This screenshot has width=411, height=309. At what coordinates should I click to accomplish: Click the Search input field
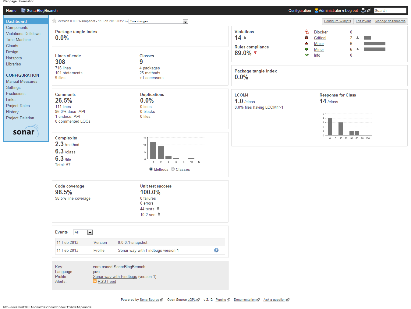(390, 10)
